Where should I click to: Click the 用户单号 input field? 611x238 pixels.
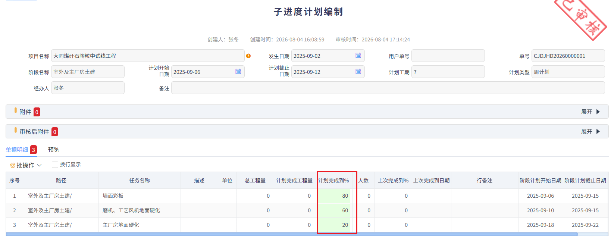(448, 56)
